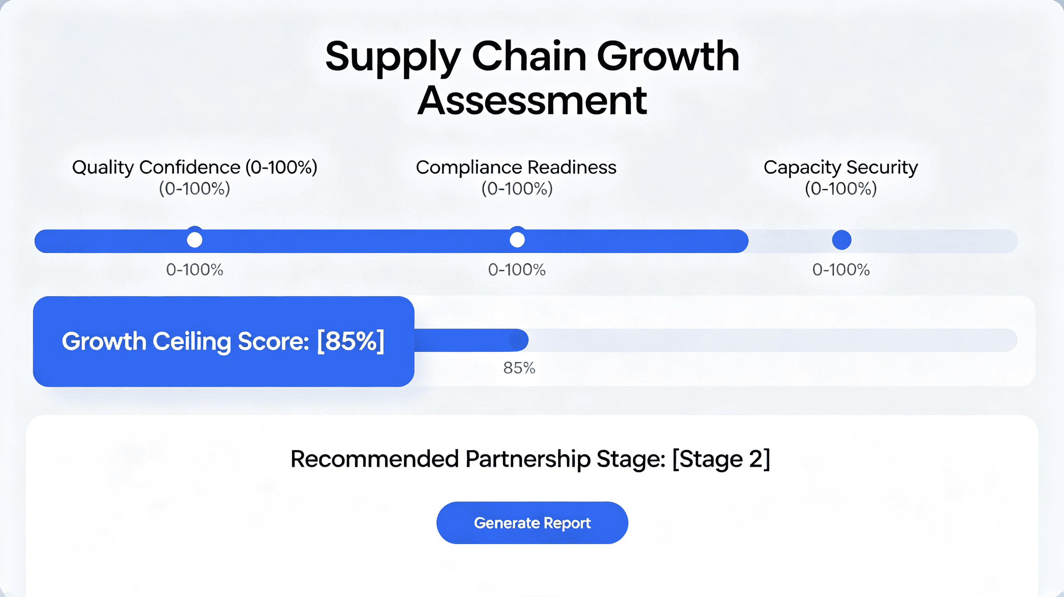Click the Generate Report button
The width and height of the screenshot is (1064, 597).
coord(532,523)
